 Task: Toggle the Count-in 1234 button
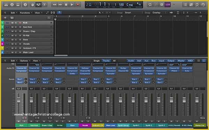coord(168,5)
